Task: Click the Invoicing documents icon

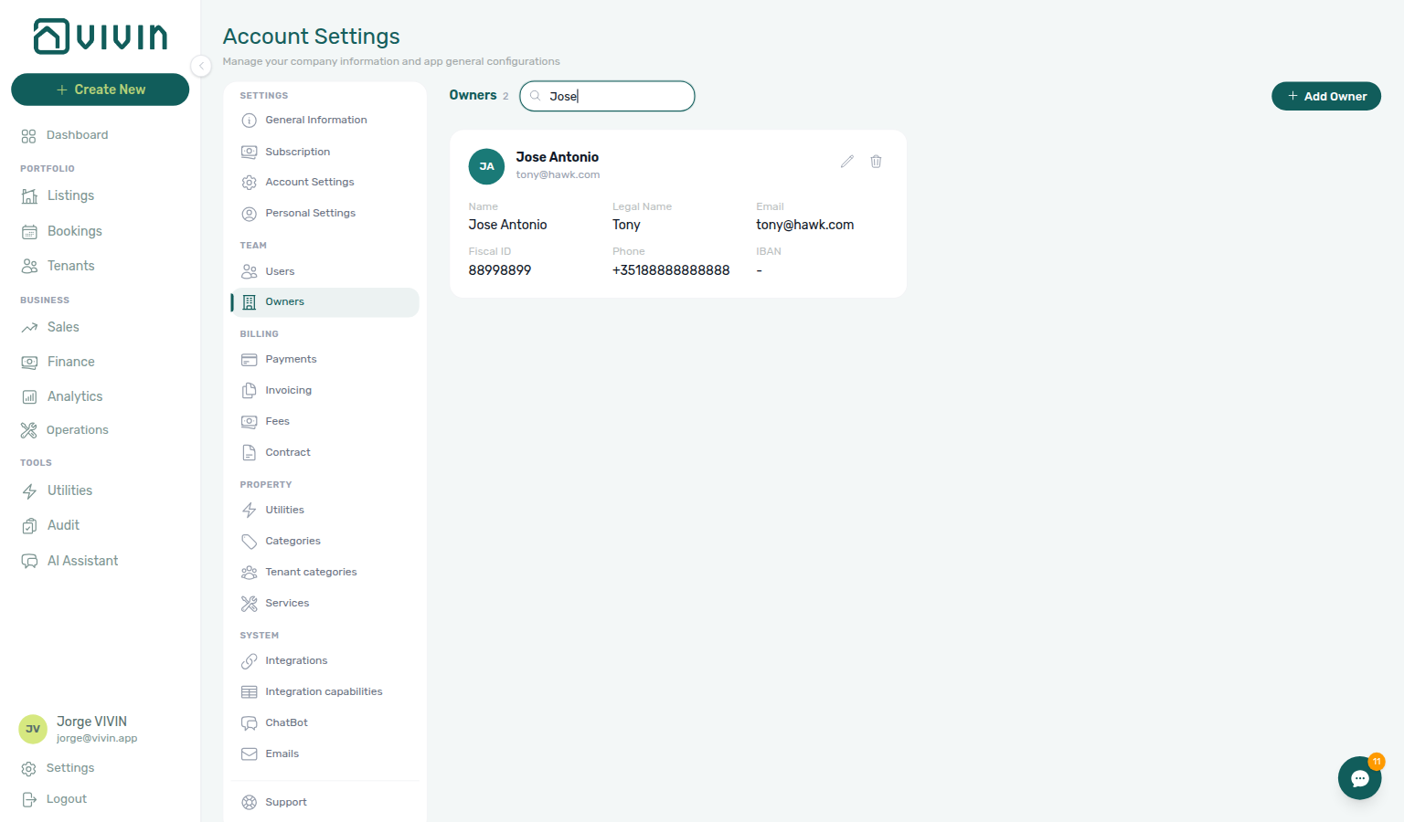Action: point(249,391)
